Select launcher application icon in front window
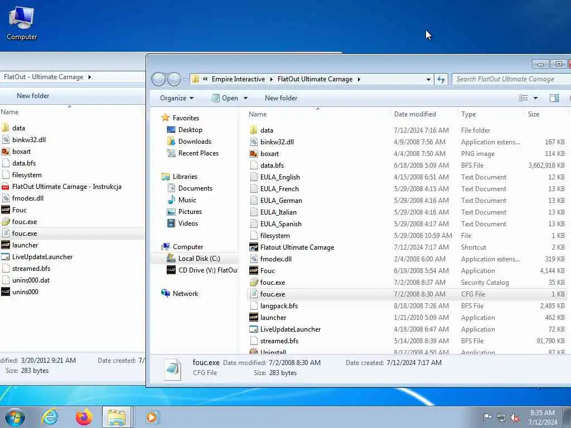This screenshot has height=428, width=571. pos(254,317)
